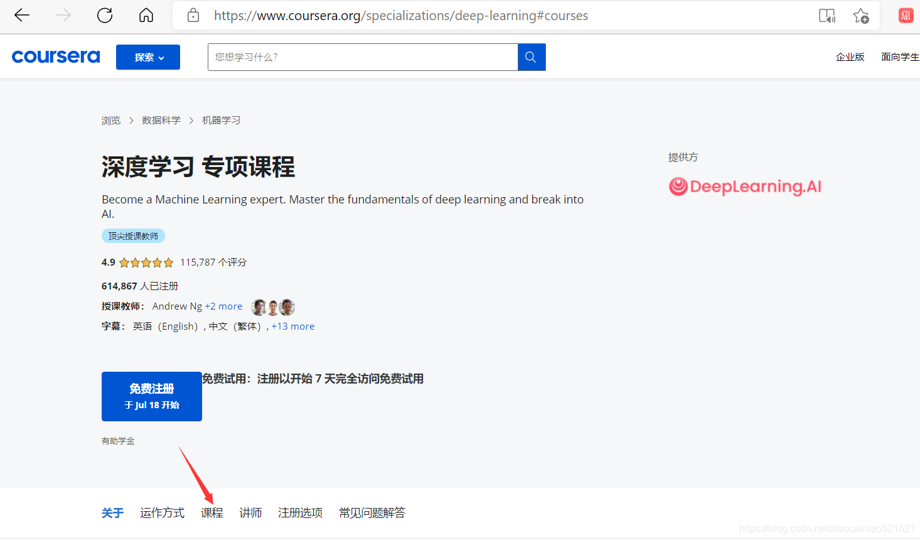
Task: Select the 讲师 tab
Action: (250, 513)
